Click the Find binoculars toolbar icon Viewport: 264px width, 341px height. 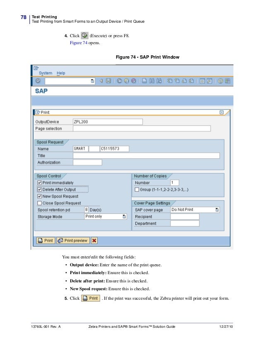152,81
